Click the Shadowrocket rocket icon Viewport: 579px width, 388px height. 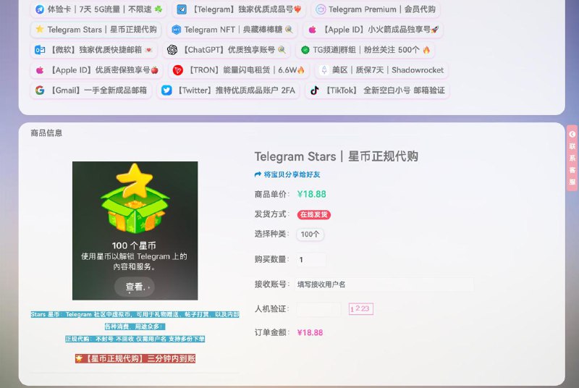(324, 70)
